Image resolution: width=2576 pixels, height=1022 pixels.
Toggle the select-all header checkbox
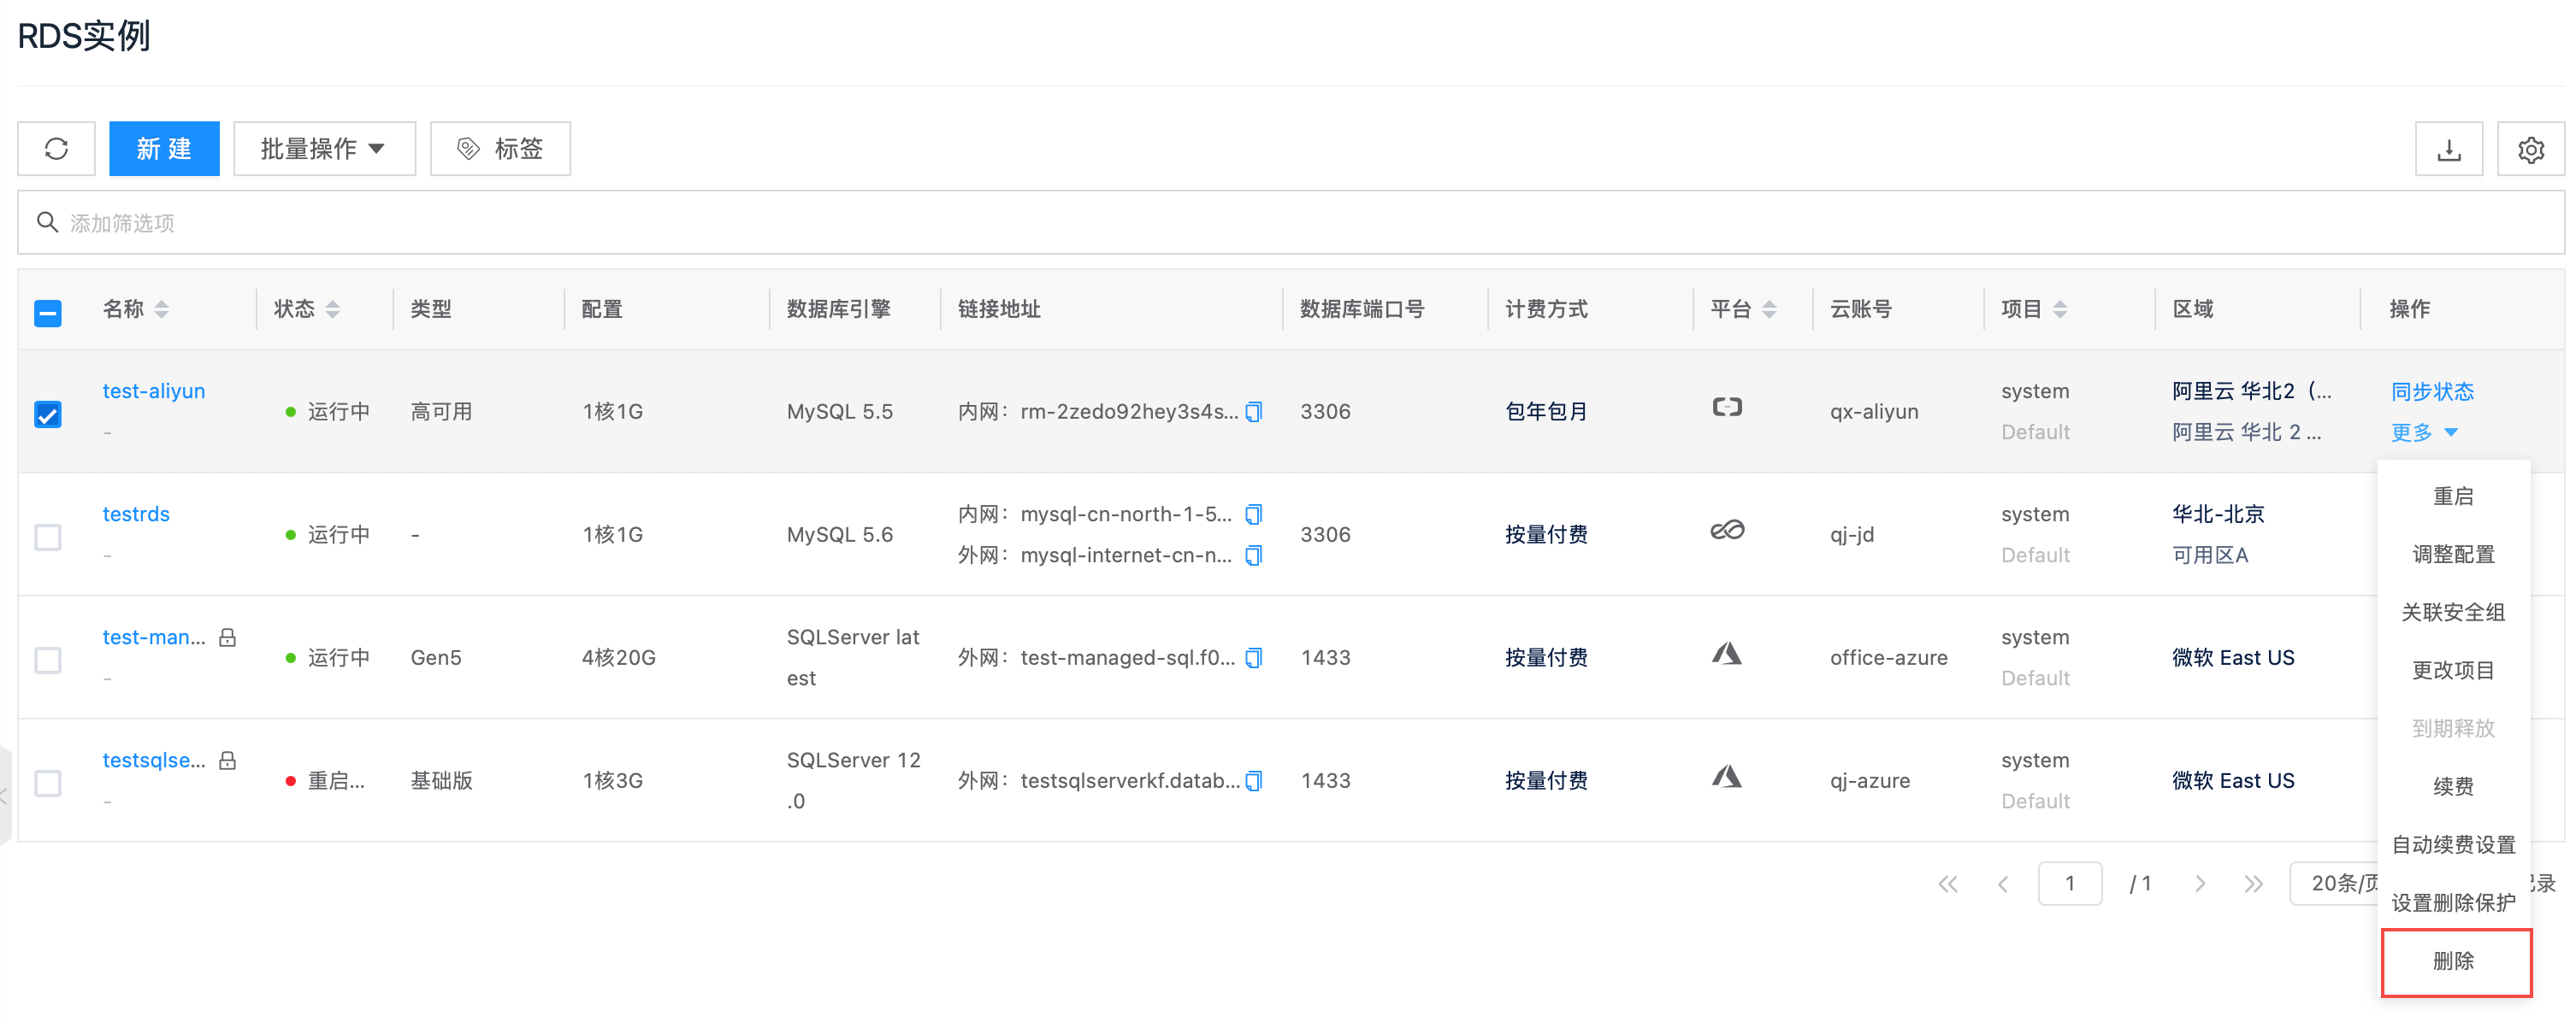pyautogui.click(x=48, y=314)
